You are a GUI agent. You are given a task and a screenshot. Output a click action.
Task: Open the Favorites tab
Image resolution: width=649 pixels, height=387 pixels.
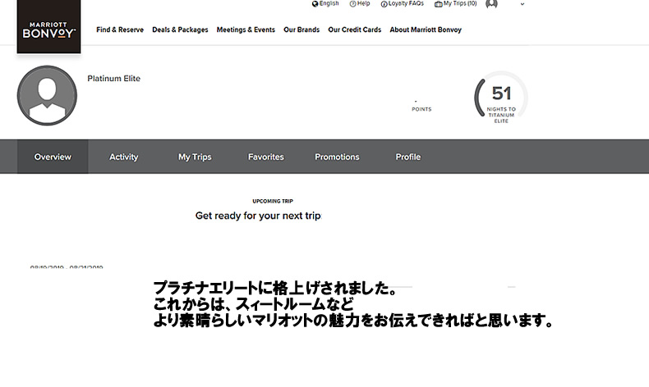(266, 157)
